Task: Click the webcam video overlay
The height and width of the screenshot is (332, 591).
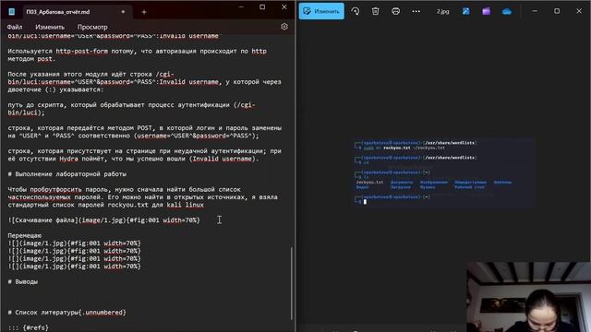Action: [528, 297]
